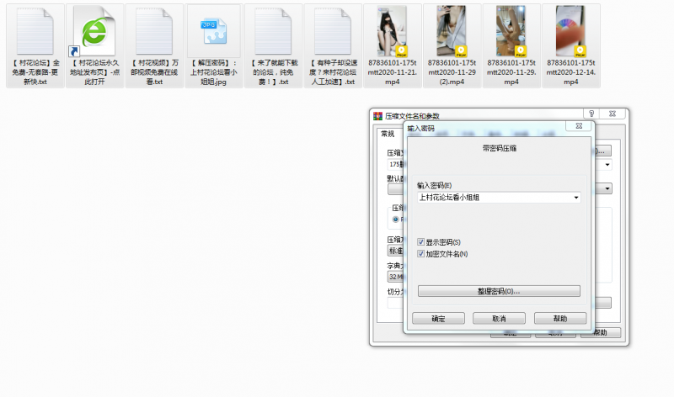The image size is (674, 397).
Task: Open the archive name dropdown arrow in the 压缩文件名和参数 window
Action: [607, 164]
